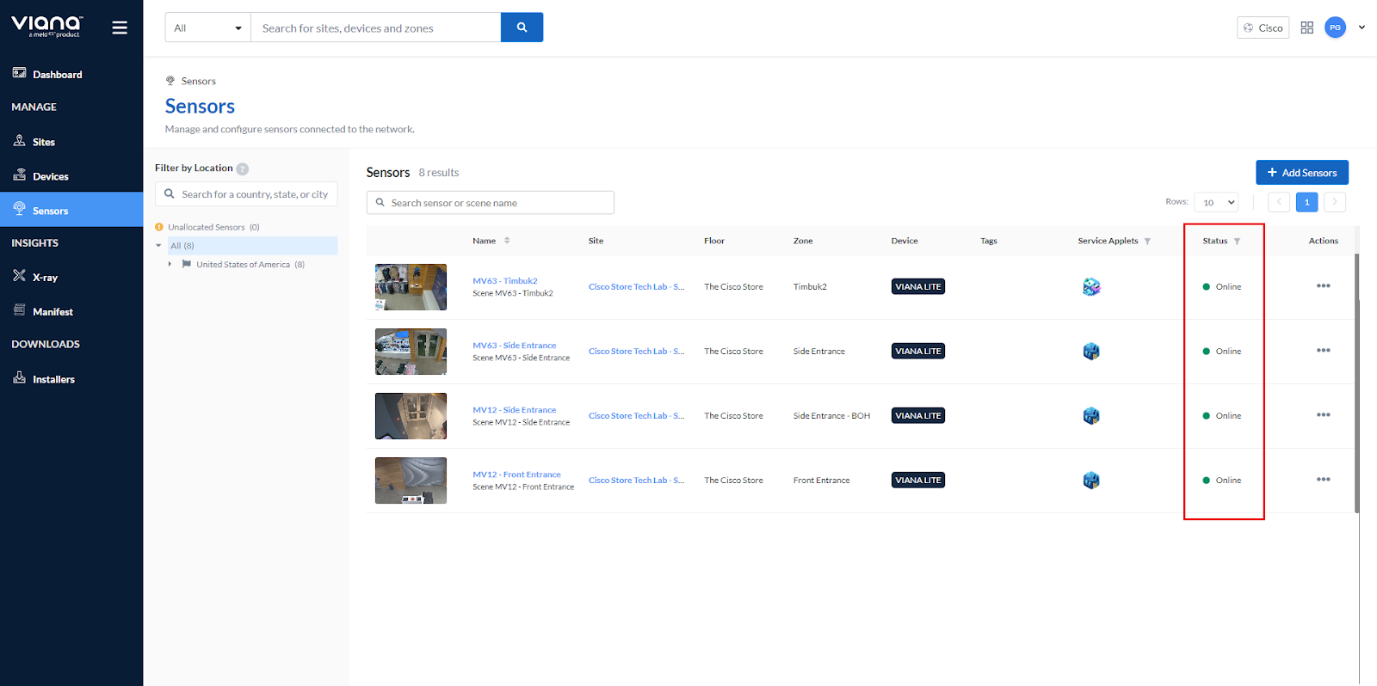The image size is (1377, 686).
Task: Click the blue search magnifier button
Action: coord(522,28)
